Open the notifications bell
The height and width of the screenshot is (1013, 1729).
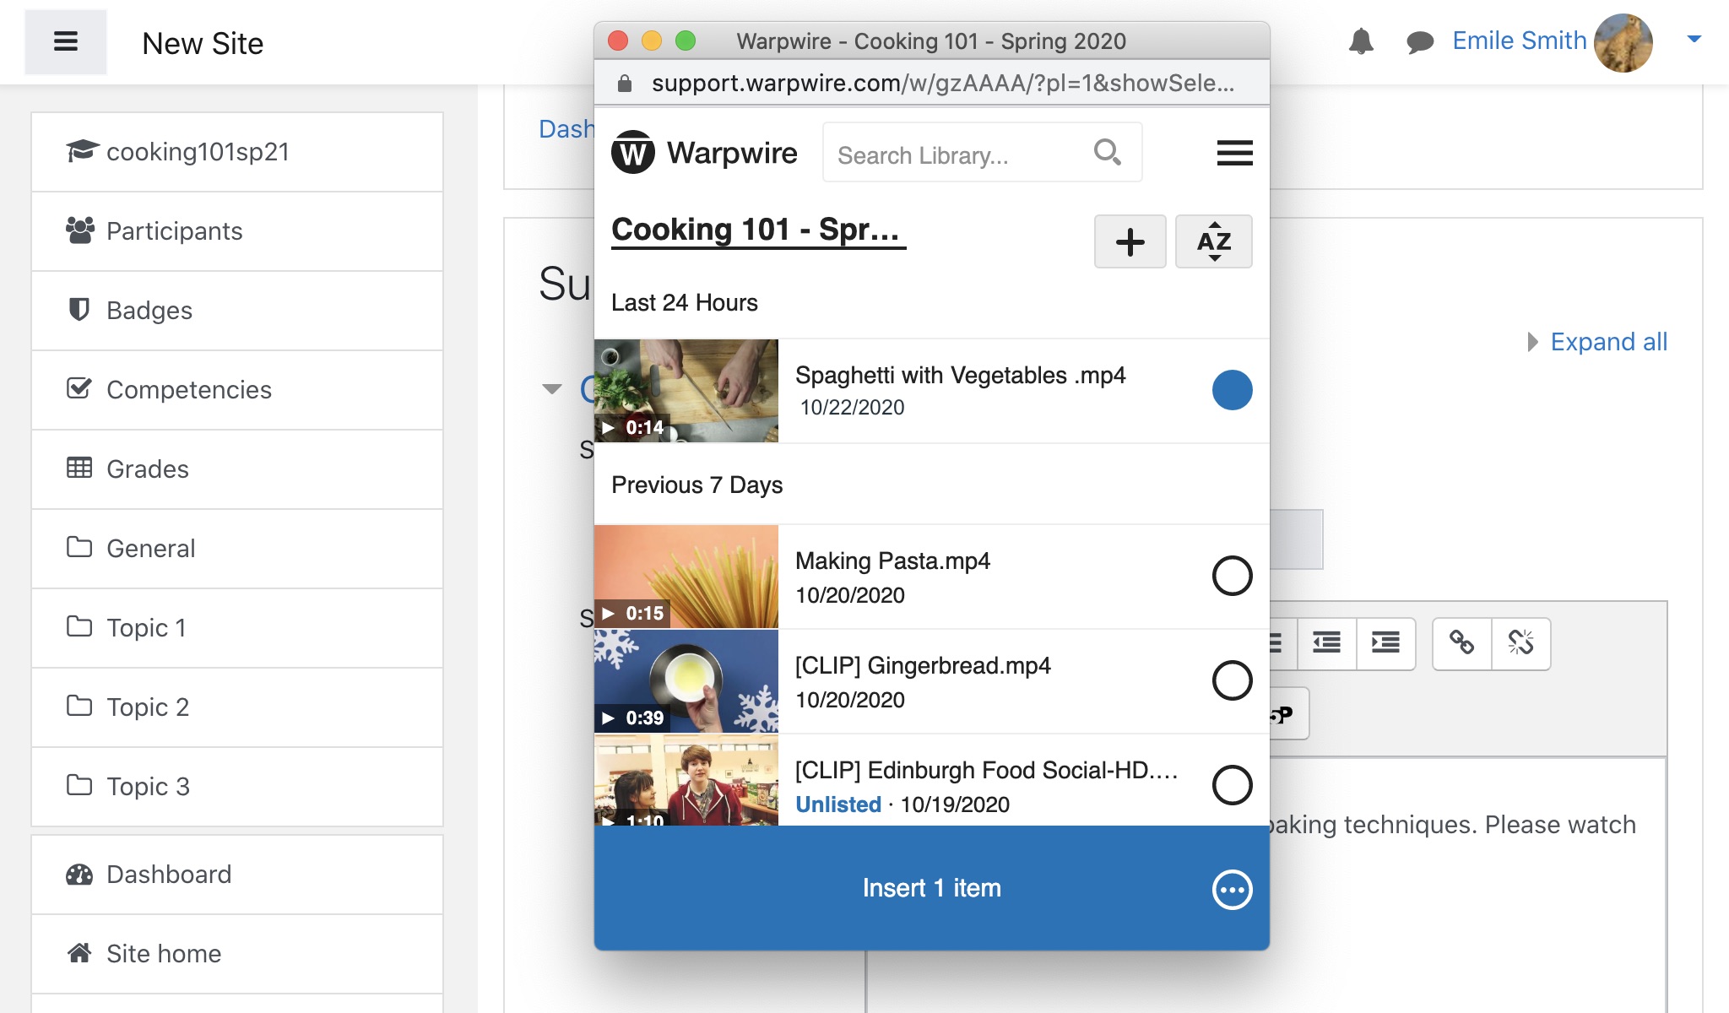click(1361, 41)
